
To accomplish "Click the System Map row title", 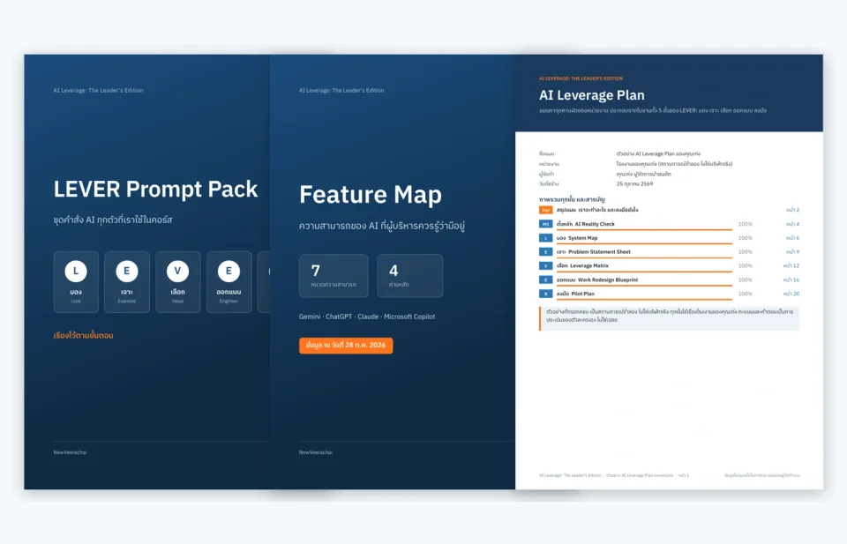I will (x=577, y=238).
